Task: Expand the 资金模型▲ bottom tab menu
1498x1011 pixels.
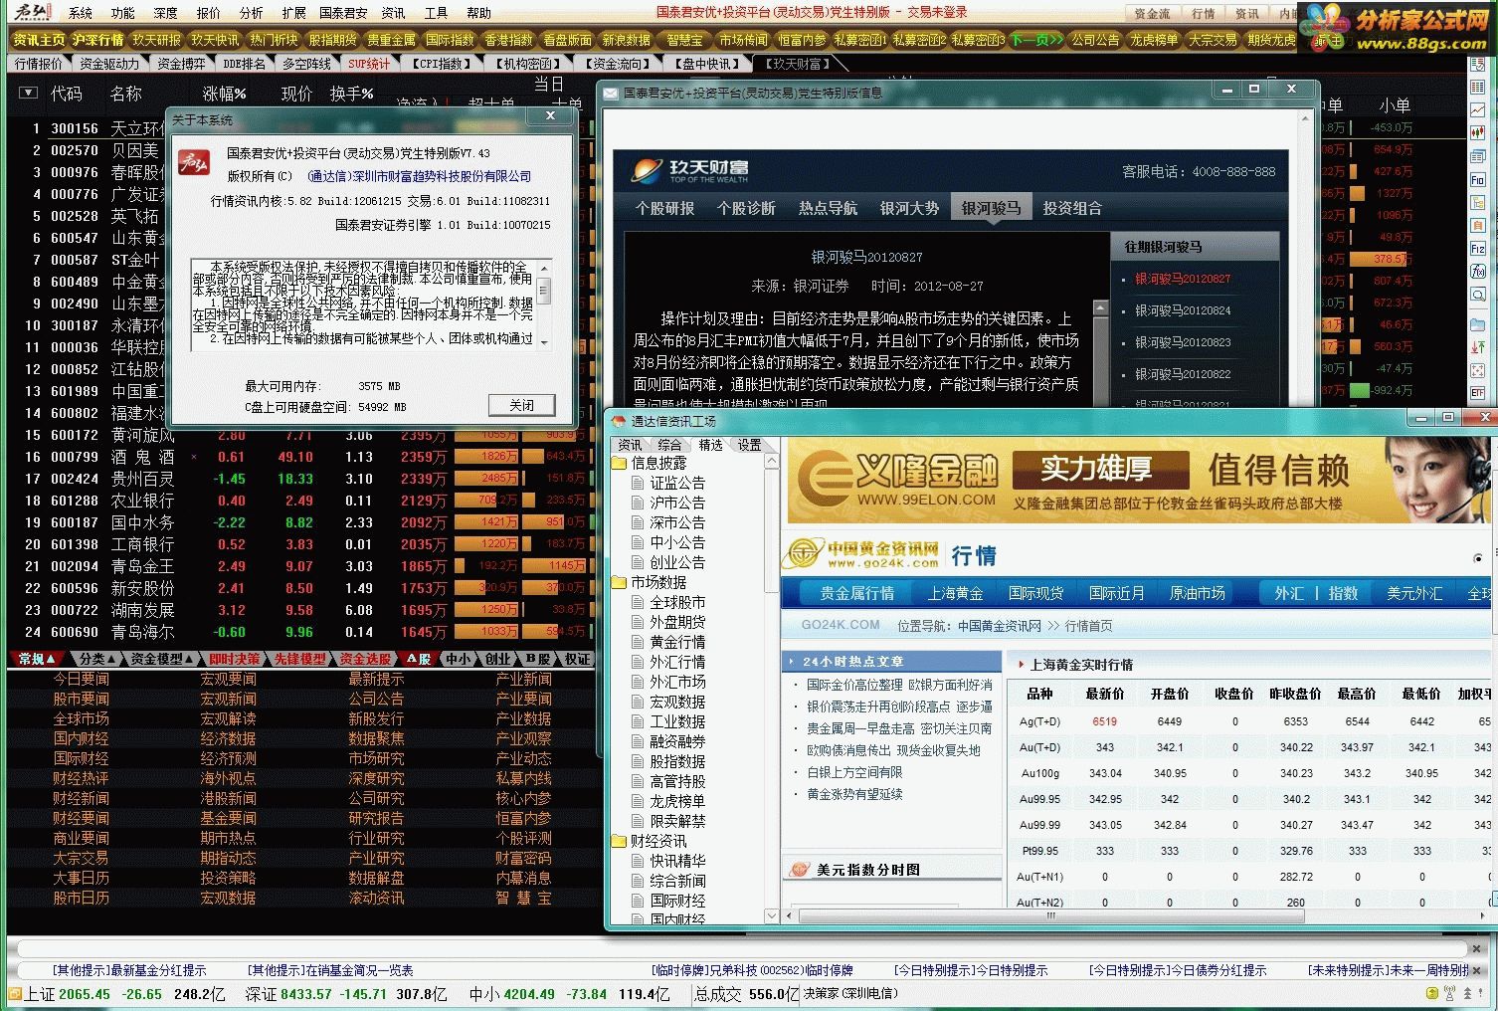Action: point(163,659)
